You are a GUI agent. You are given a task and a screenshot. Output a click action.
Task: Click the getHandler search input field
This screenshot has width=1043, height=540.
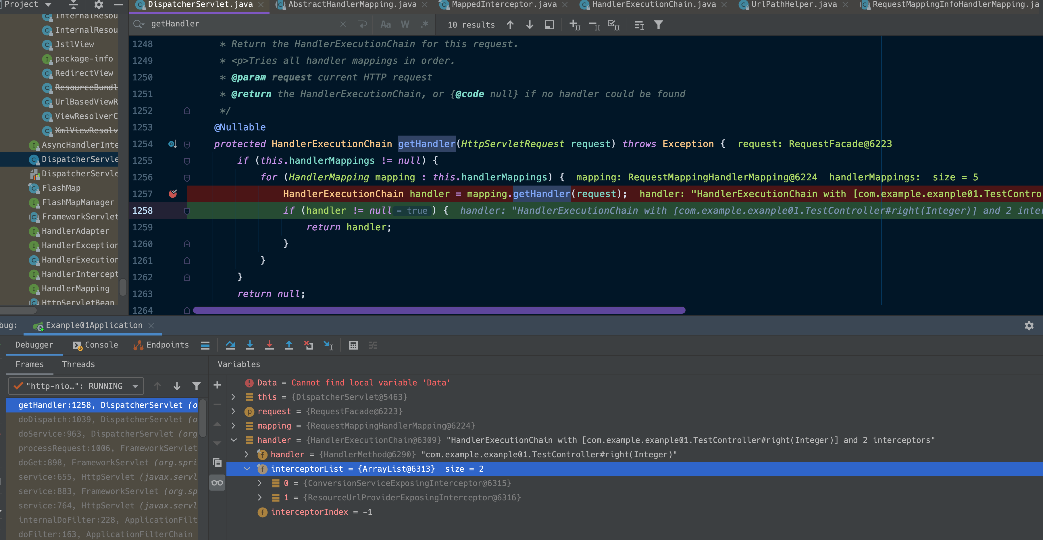(x=243, y=24)
